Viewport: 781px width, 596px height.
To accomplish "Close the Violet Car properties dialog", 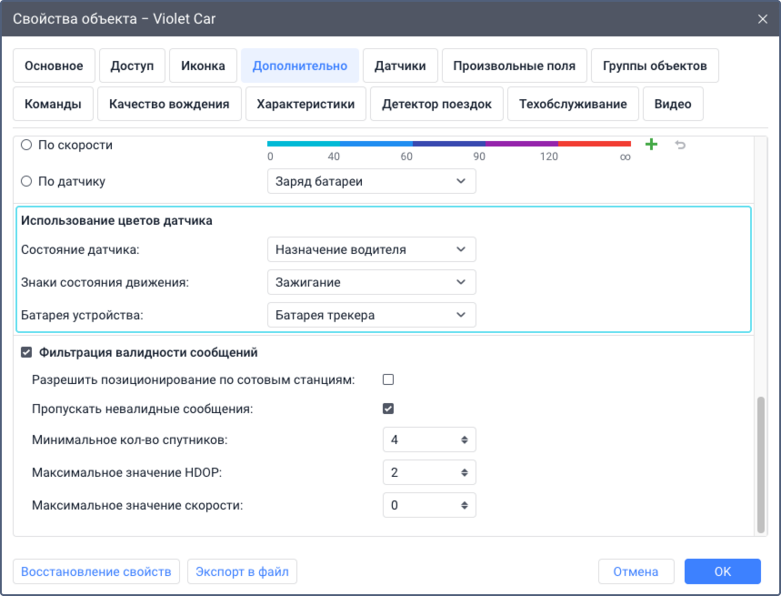I will coord(762,18).
